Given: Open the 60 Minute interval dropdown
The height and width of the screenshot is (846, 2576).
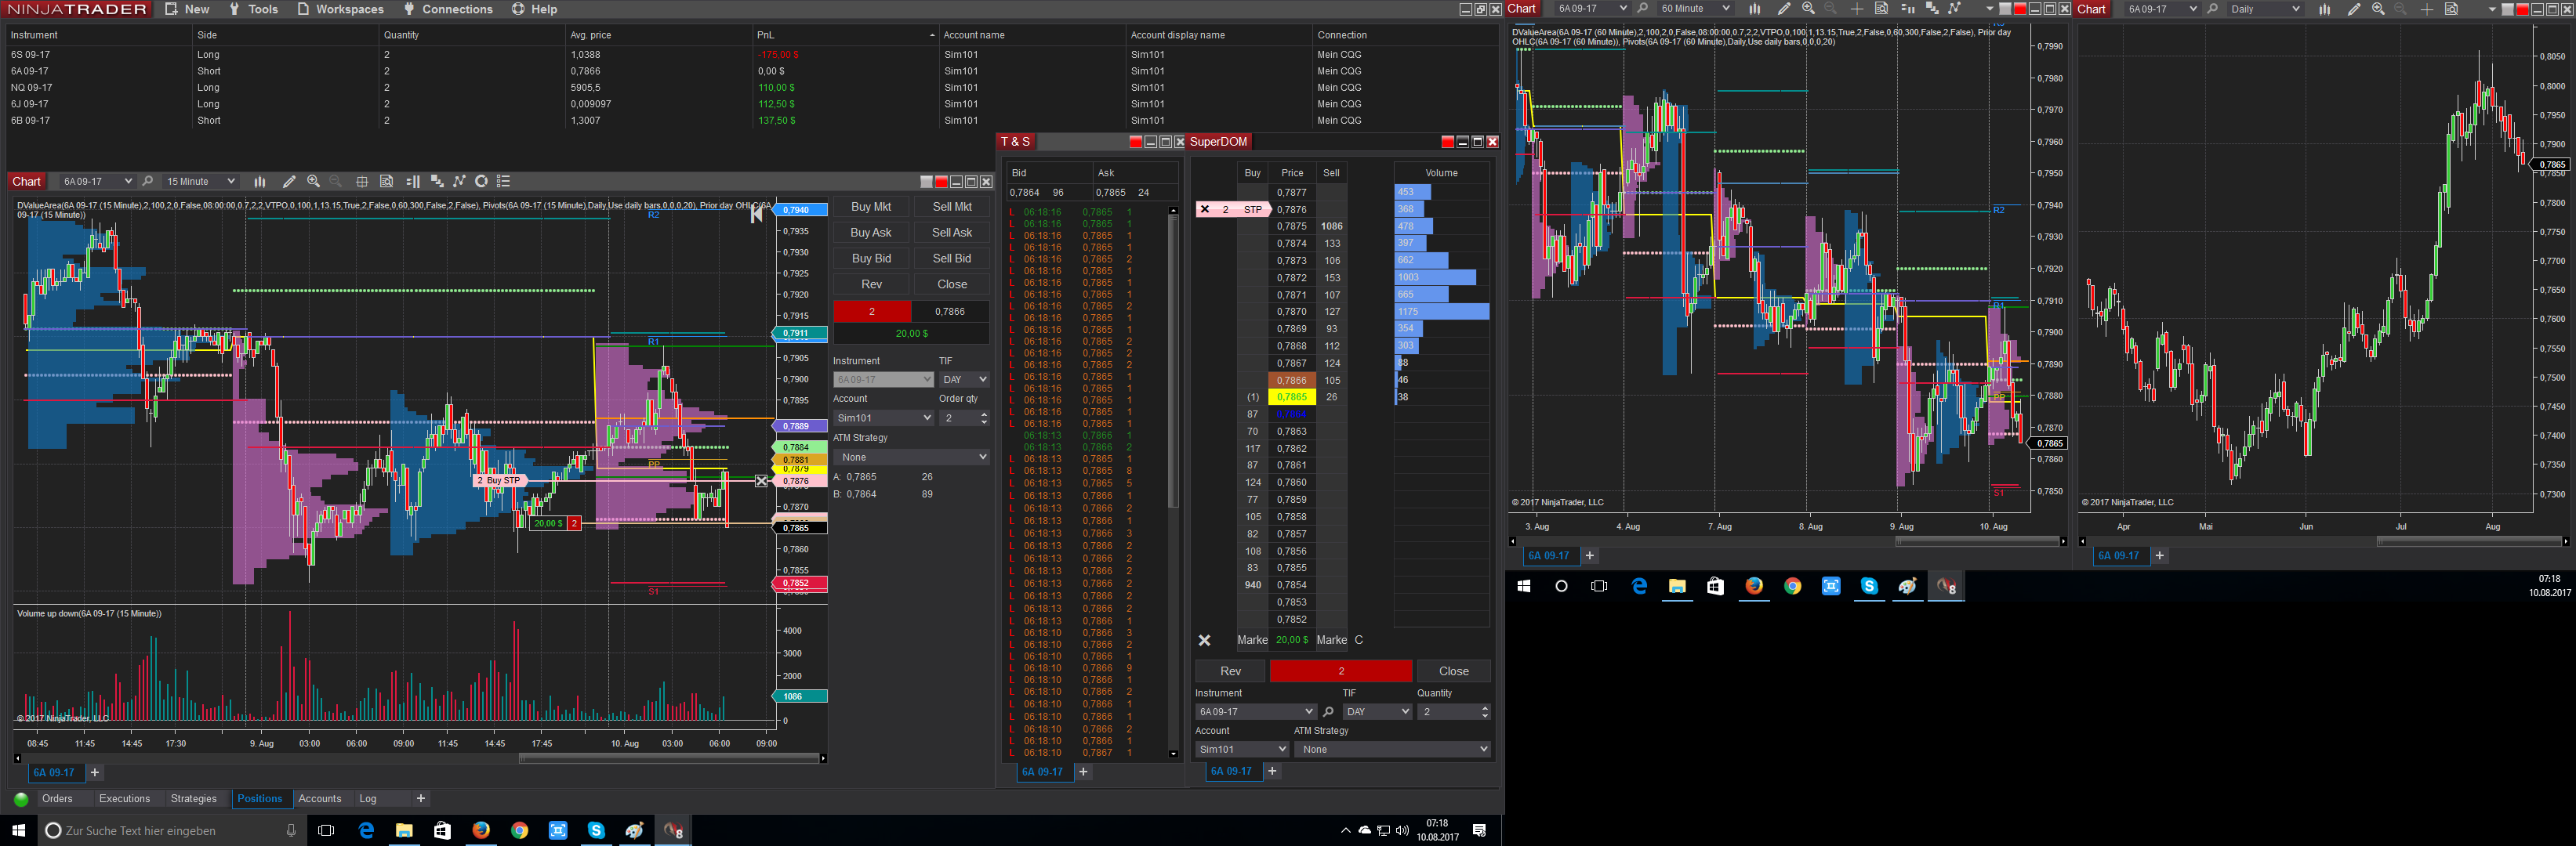Looking at the screenshot, I should pyautogui.click(x=1694, y=9).
